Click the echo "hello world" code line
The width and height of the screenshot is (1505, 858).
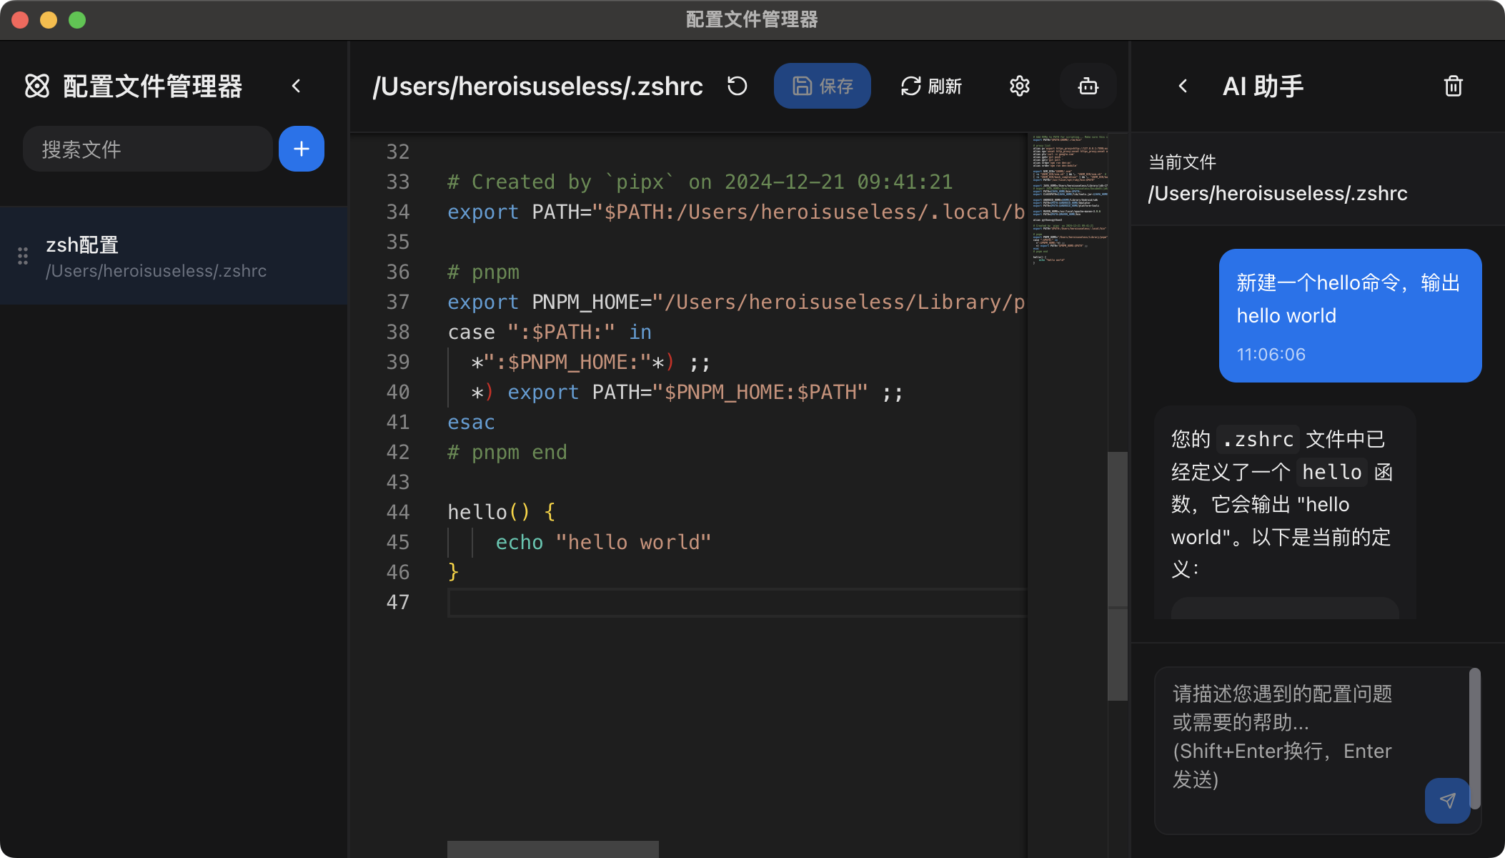[x=603, y=542]
